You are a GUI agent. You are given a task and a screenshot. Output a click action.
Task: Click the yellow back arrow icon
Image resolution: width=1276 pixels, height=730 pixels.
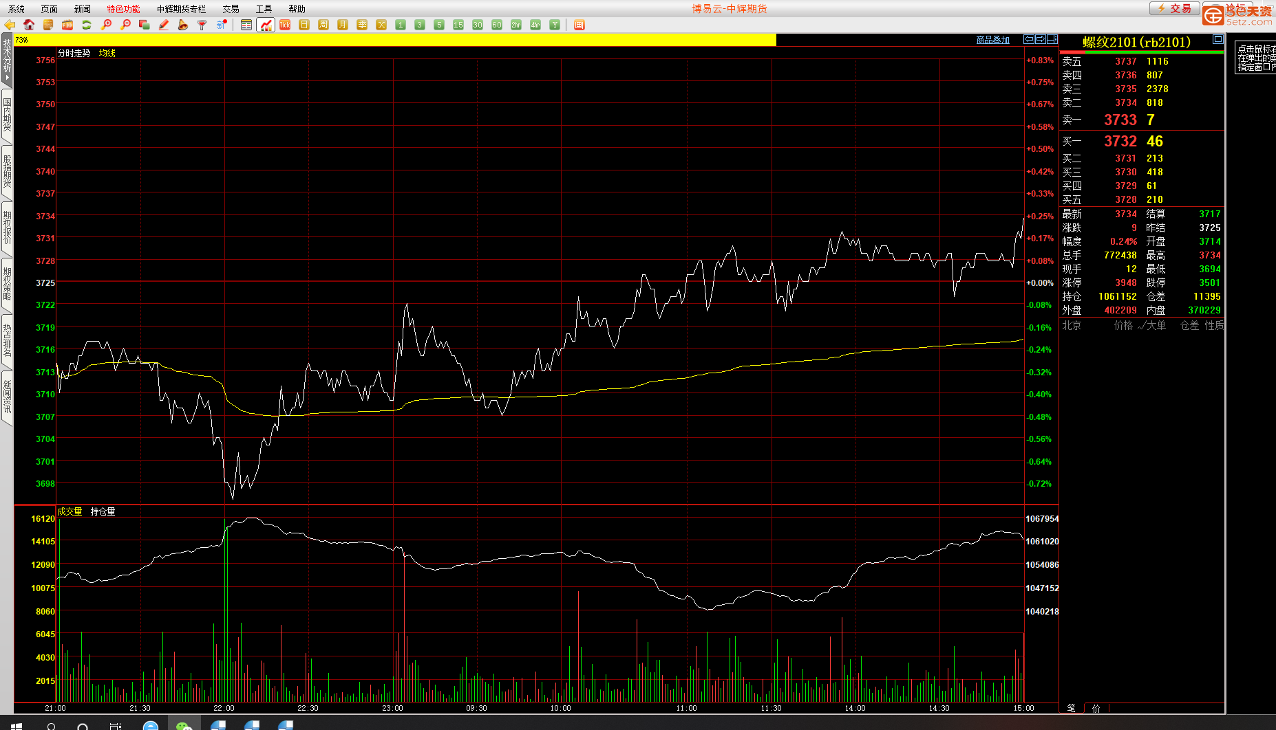click(10, 25)
